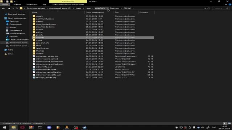This screenshot has height=130, width=232.
Task: Open the Видео library in the sidebar
Action: click(13, 27)
